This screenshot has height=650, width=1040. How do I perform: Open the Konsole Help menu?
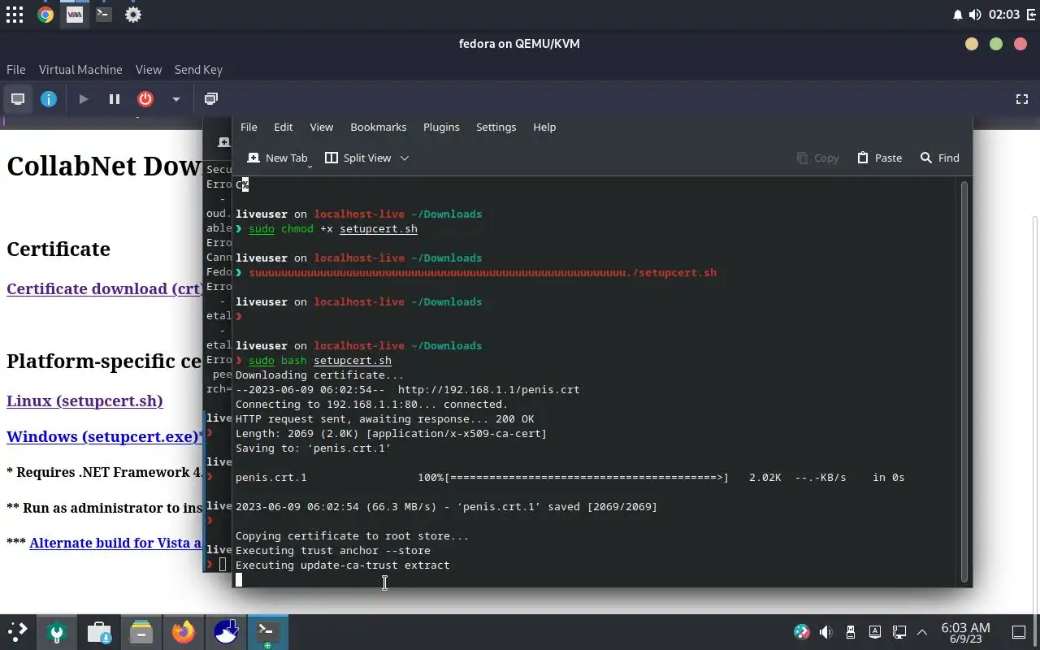[x=544, y=127]
